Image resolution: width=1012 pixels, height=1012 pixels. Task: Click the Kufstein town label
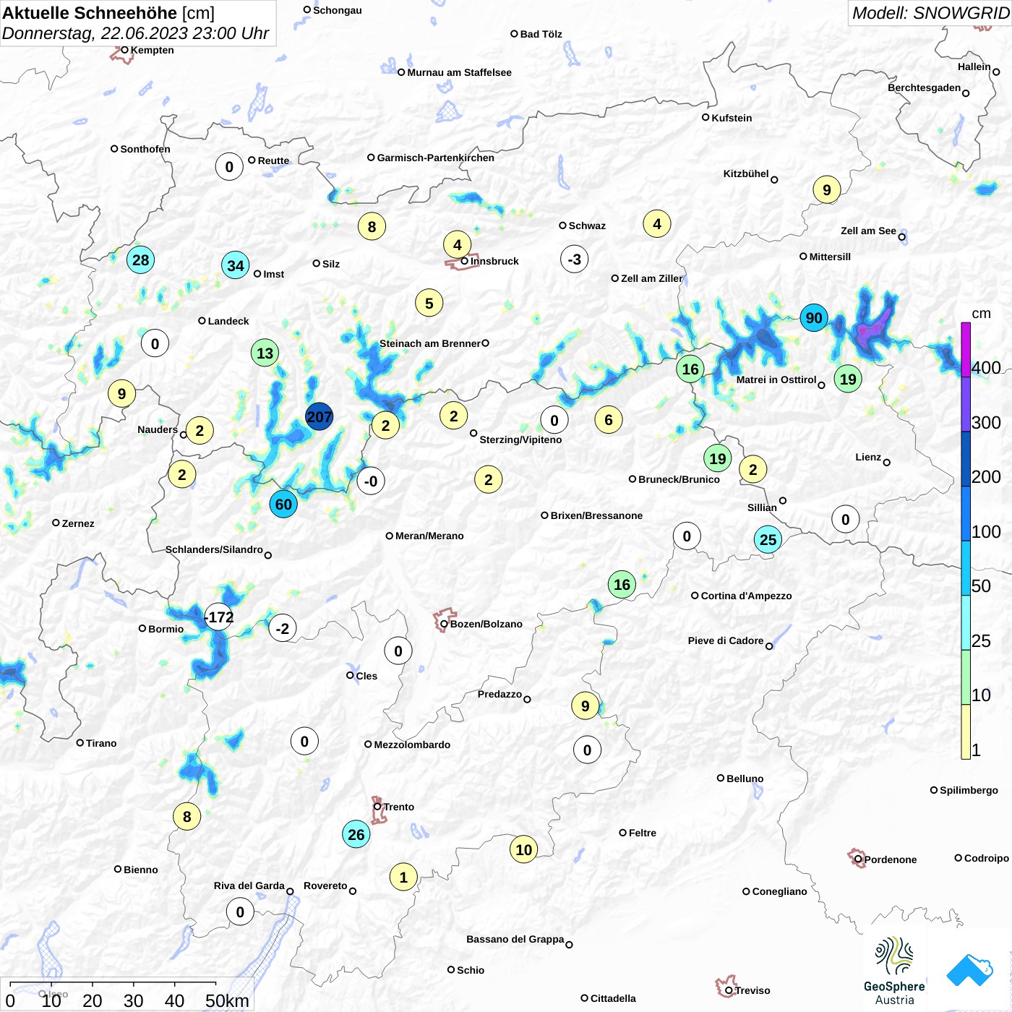tap(732, 118)
